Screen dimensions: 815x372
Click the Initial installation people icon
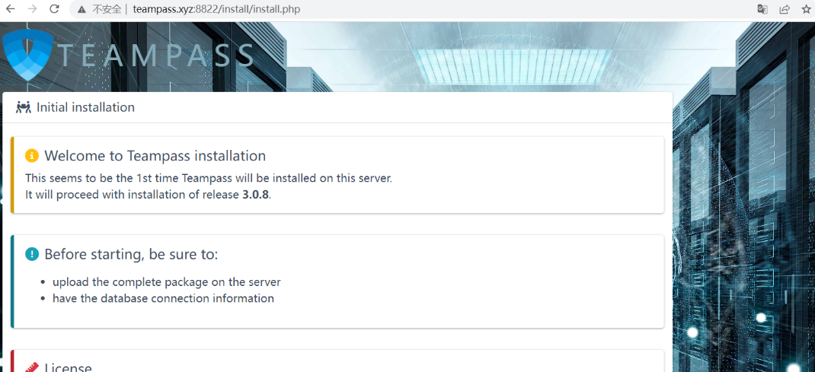click(24, 107)
